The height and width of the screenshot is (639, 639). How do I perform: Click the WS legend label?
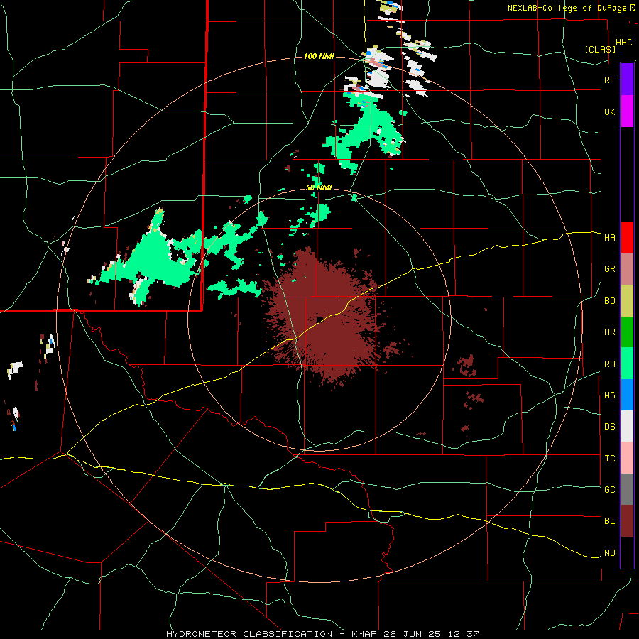point(609,395)
